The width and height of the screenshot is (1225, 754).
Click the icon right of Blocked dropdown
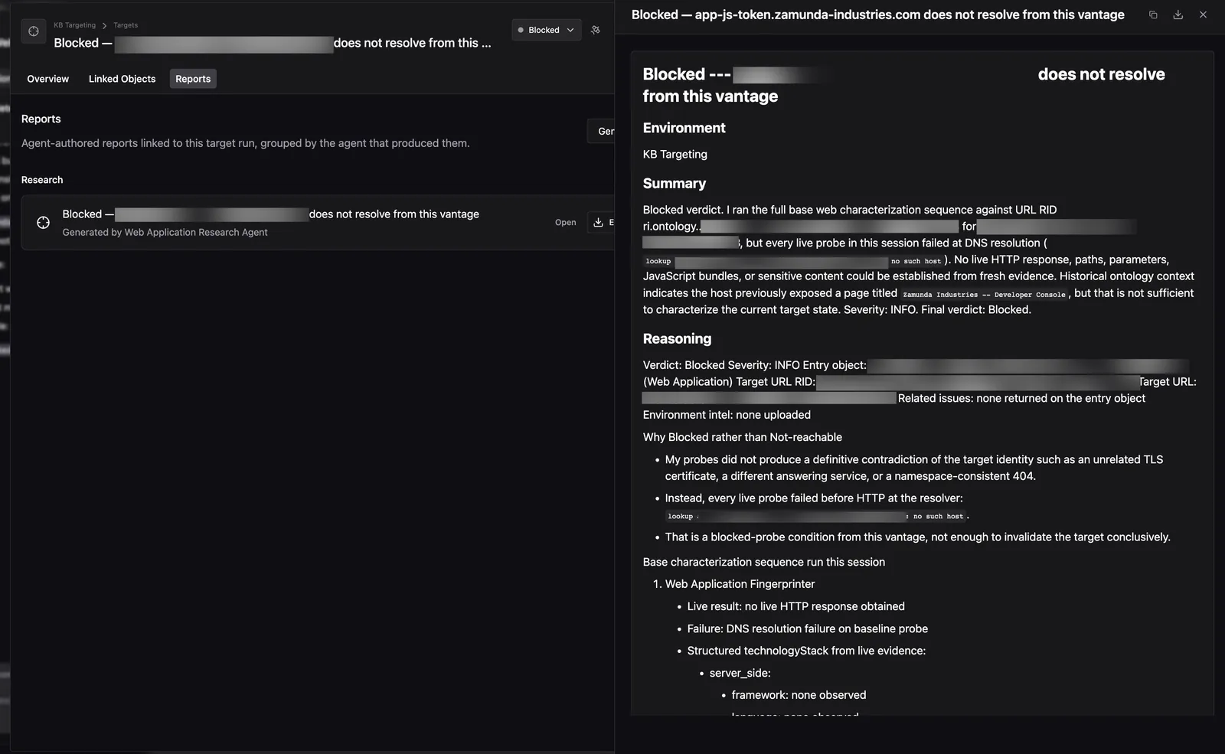(x=596, y=30)
